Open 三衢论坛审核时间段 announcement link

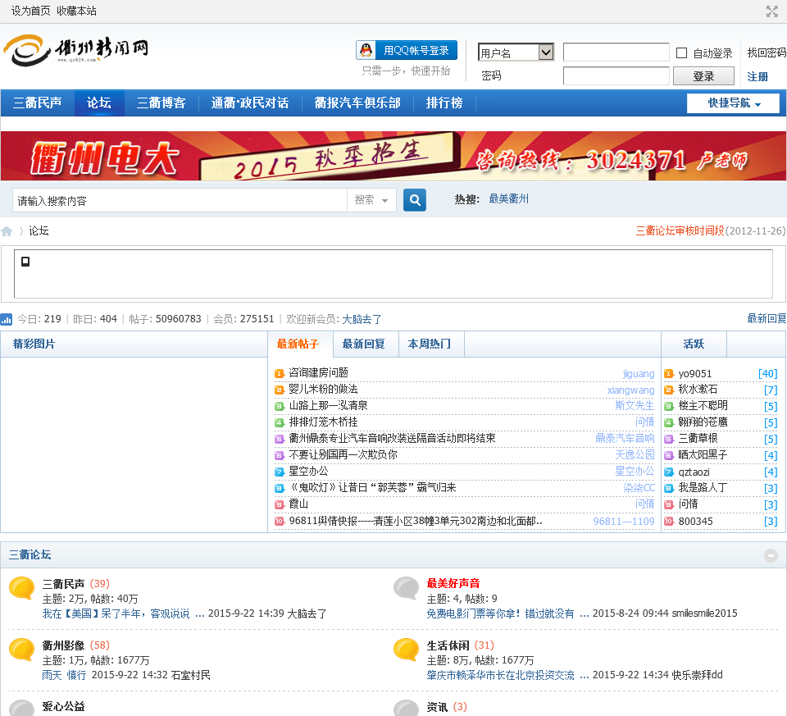coord(680,231)
